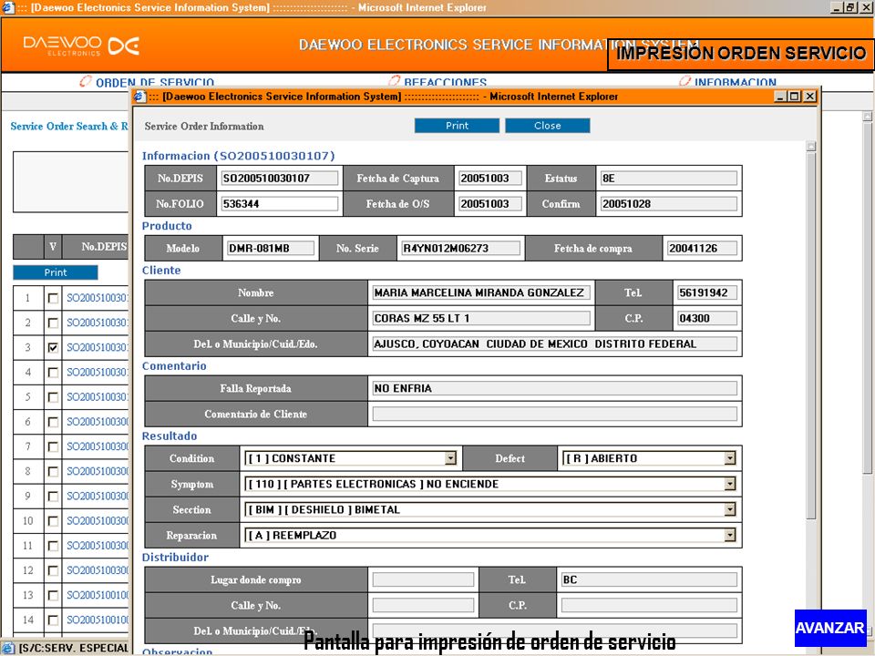This screenshot has height=656, width=875.
Task: Click the Nombre field MARIA MARCELINA MIRANDA GONZALEZ
Action: [481, 292]
